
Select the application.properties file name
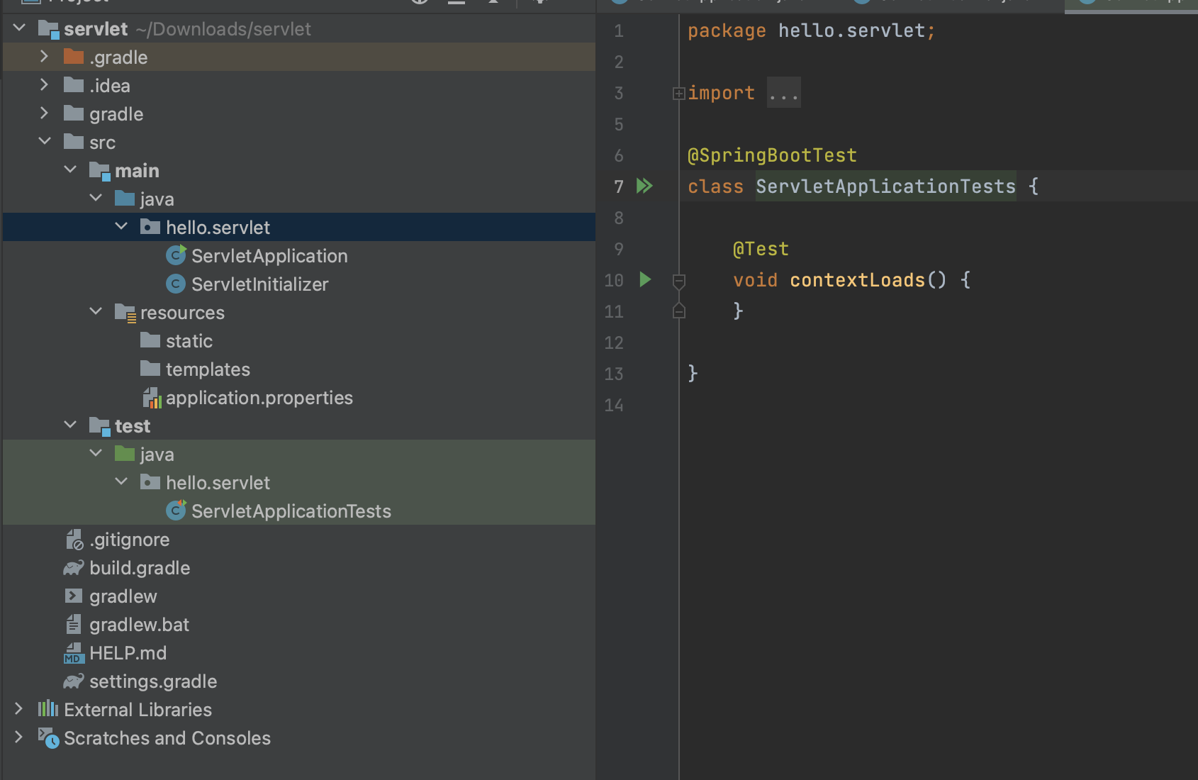(259, 398)
